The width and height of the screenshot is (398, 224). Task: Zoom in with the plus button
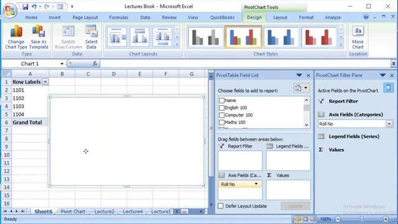pos(386,219)
